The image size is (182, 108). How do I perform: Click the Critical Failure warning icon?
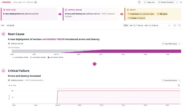3,71
